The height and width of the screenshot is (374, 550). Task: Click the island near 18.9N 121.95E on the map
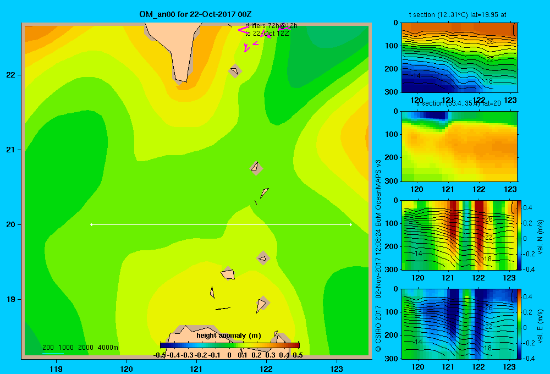tap(262, 304)
